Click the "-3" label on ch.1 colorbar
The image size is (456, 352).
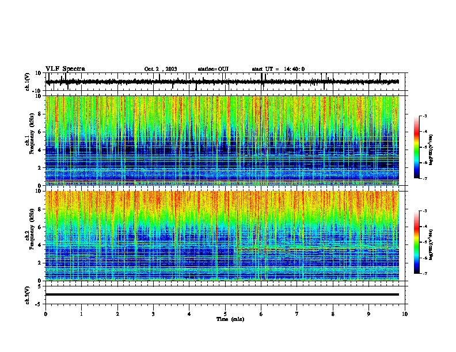point(425,116)
